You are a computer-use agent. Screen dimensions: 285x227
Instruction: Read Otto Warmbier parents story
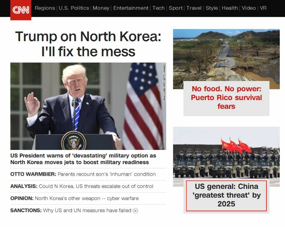point(83,174)
